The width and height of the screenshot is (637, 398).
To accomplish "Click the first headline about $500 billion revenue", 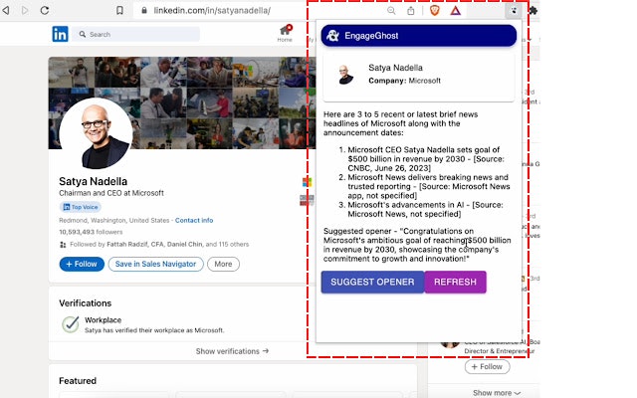I will click(x=426, y=159).
